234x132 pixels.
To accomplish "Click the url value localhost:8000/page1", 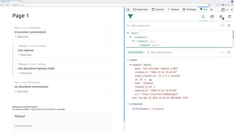I will pyautogui.click(x=159, y=94).
